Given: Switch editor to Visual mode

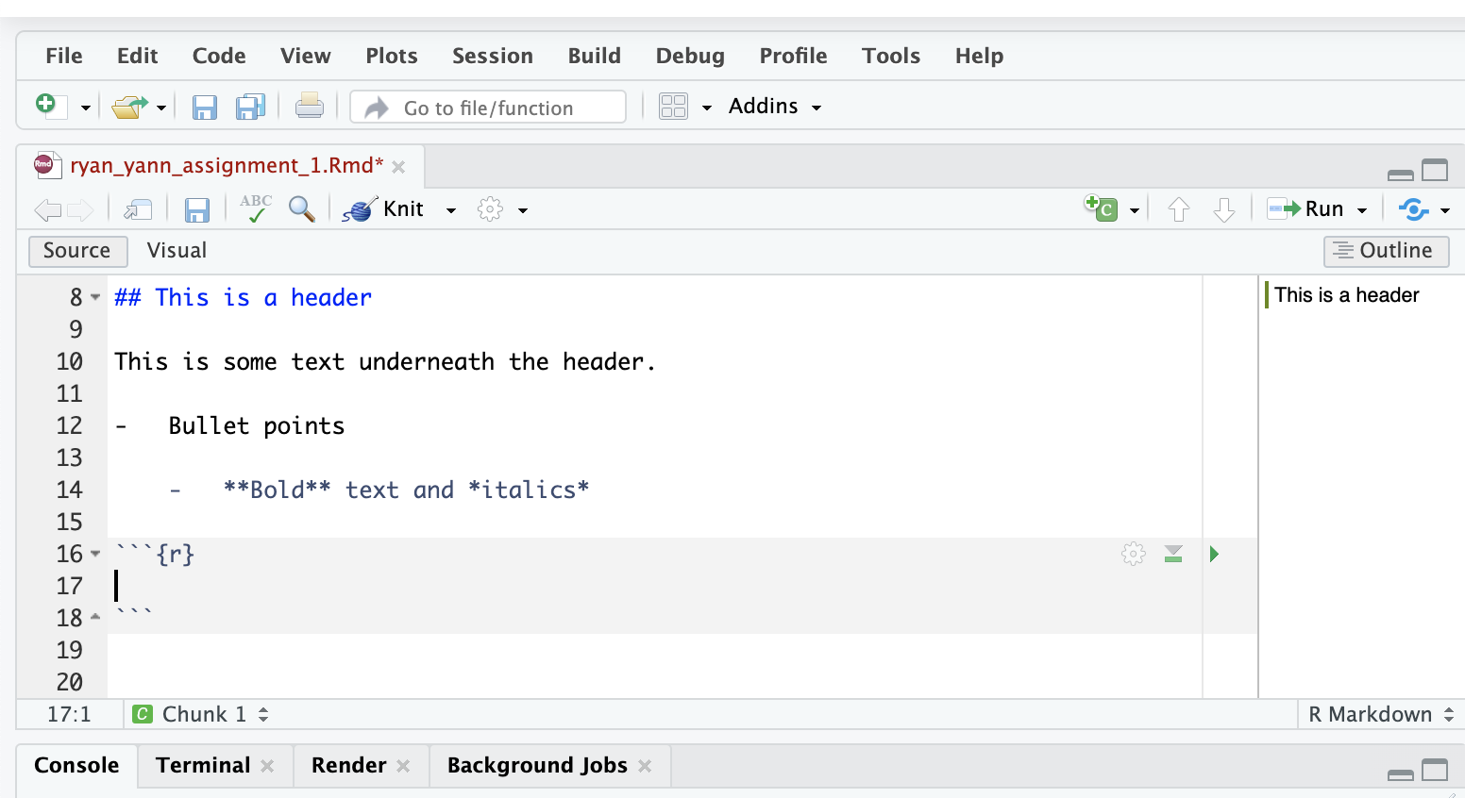Looking at the screenshot, I should 177,251.
